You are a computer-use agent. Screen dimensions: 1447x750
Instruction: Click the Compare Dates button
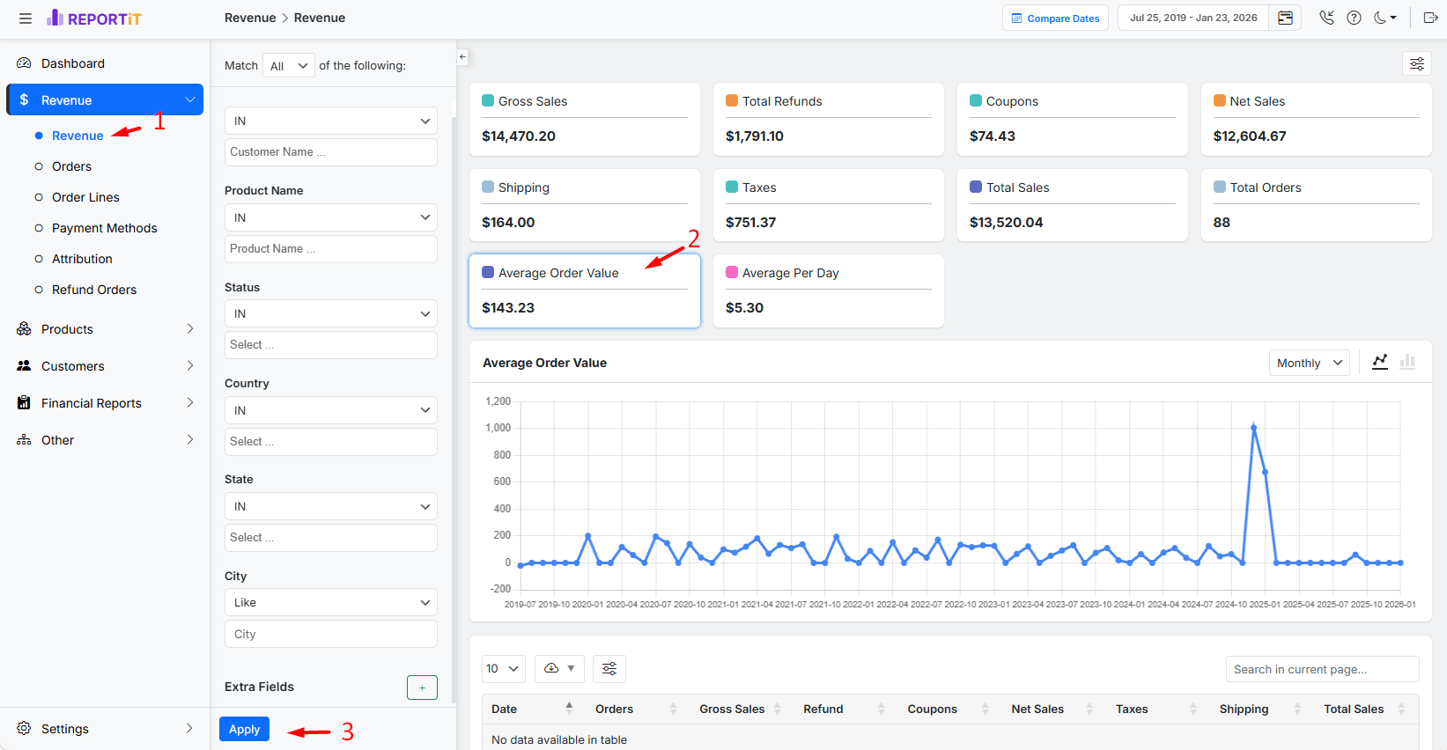pyautogui.click(x=1055, y=18)
